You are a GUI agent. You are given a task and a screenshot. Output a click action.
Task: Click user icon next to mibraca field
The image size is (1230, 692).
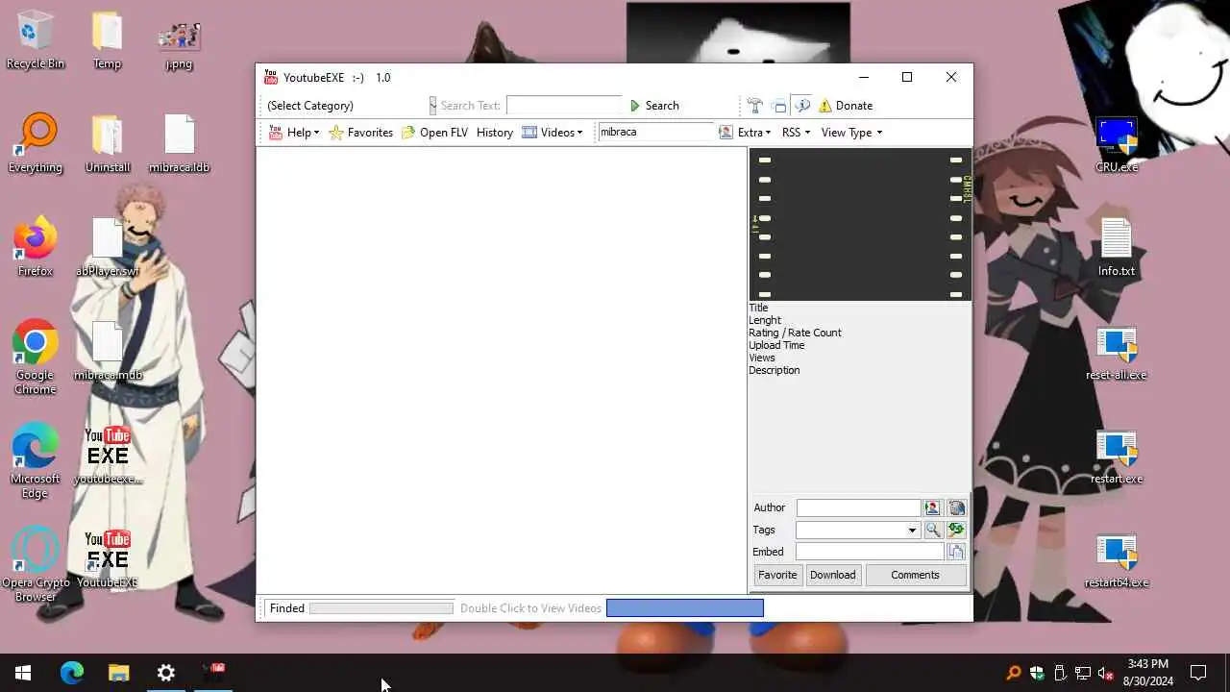click(x=726, y=133)
